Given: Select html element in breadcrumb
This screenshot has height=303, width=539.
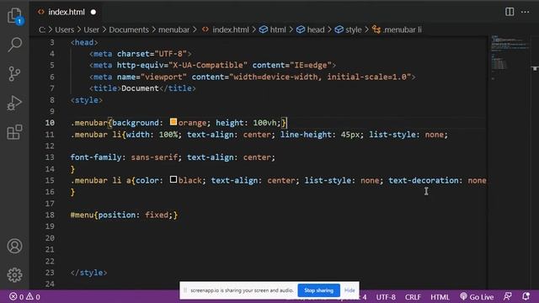Looking at the screenshot, I should (x=273, y=30).
